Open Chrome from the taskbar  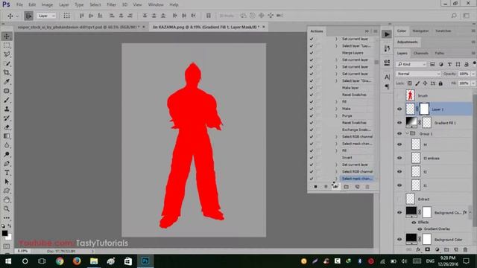(x=60, y=261)
